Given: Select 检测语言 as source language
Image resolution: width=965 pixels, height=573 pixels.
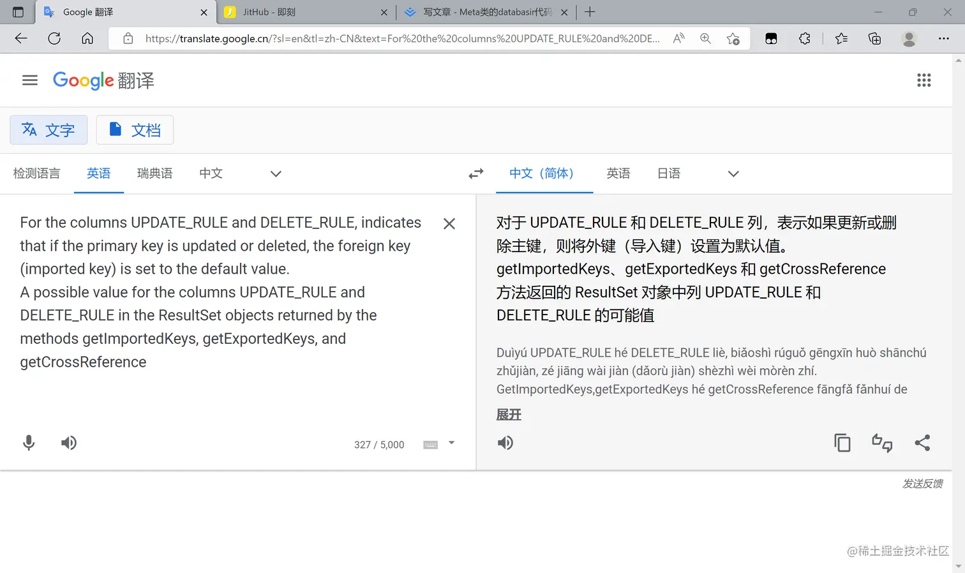Looking at the screenshot, I should click(x=37, y=174).
